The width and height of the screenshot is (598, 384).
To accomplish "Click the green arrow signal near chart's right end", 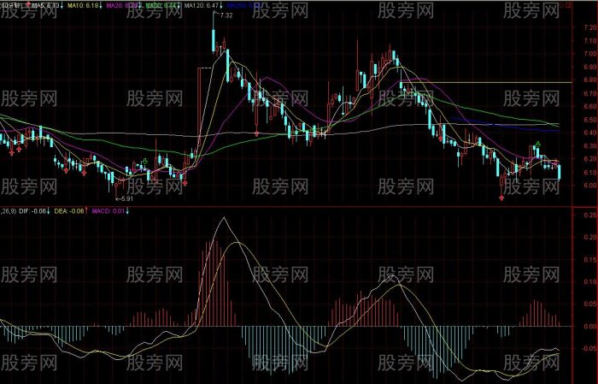I will click(538, 144).
